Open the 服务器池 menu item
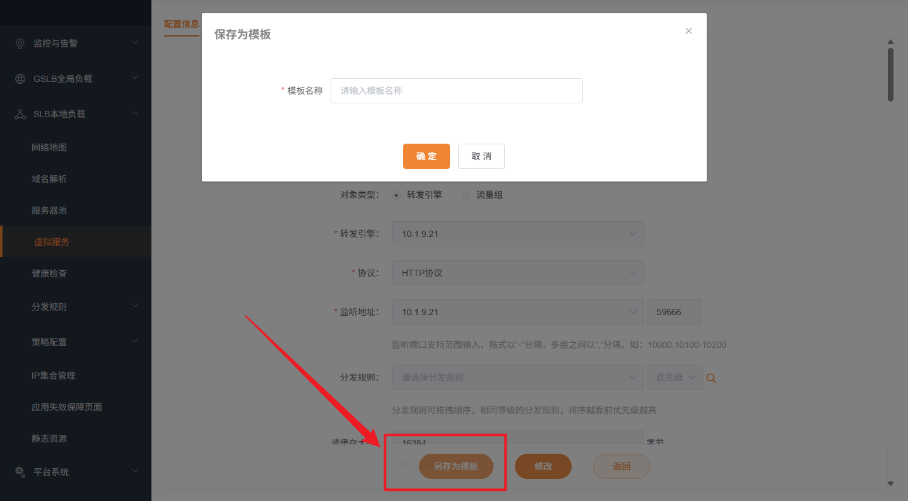This screenshot has height=501, width=908. pos(49,210)
